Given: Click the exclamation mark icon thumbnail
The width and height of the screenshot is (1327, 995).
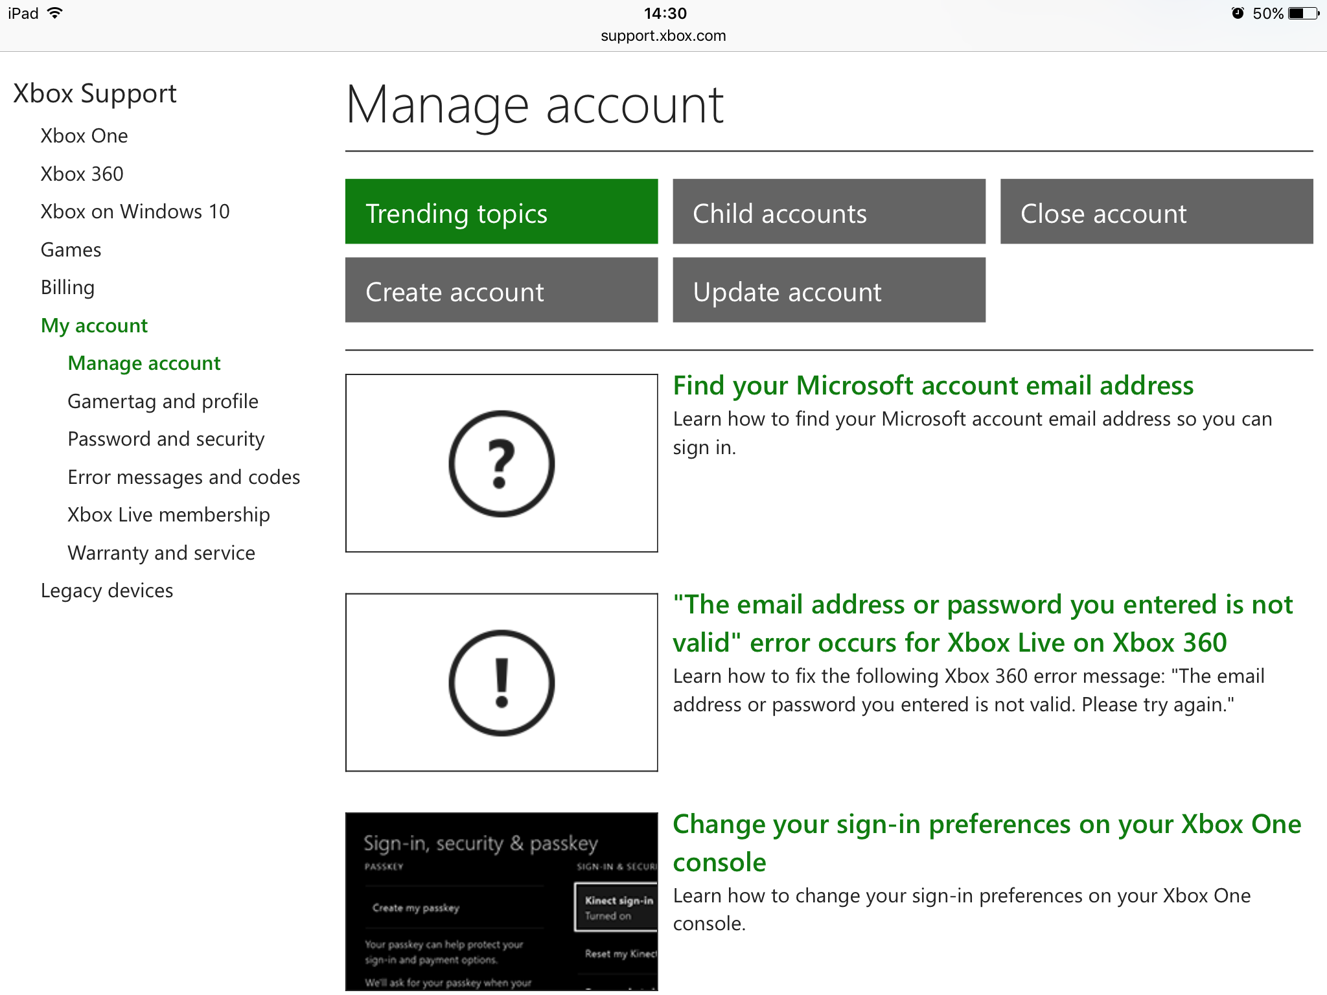Looking at the screenshot, I should (502, 682).
